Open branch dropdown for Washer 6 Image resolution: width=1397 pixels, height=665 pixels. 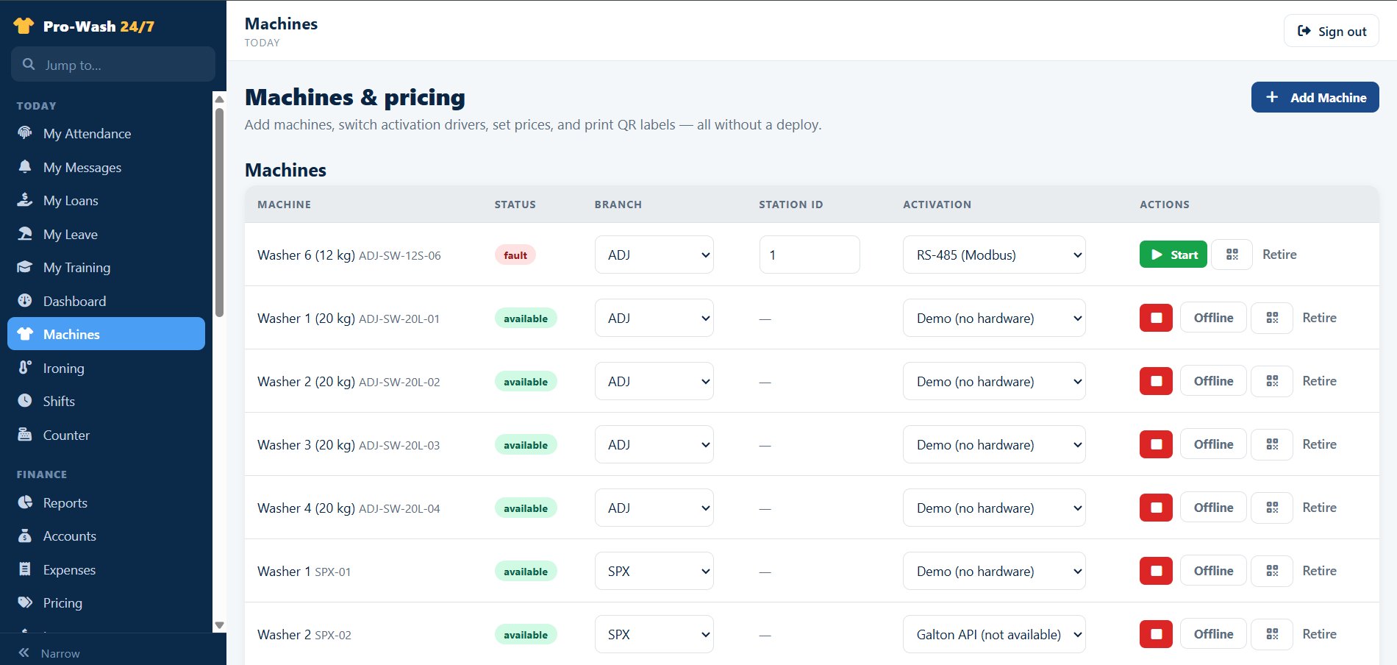654,255
